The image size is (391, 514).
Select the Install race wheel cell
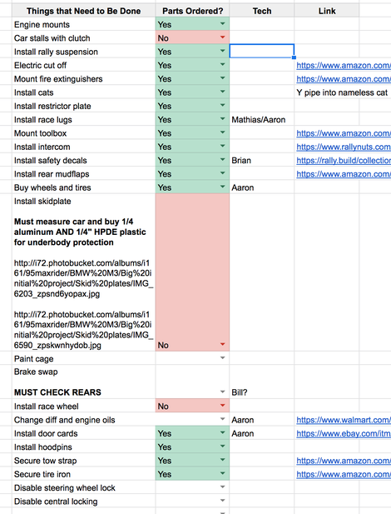(83, 407)
